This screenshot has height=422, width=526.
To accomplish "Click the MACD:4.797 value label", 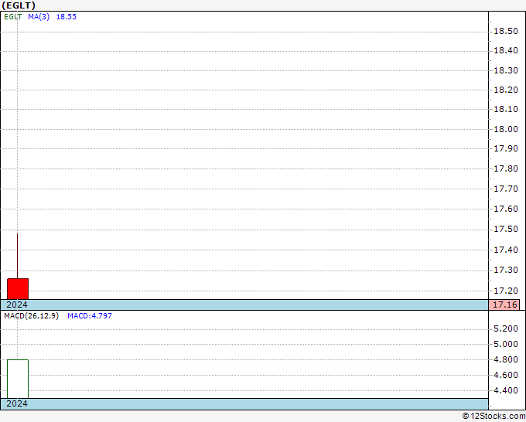I will (90, 316).
